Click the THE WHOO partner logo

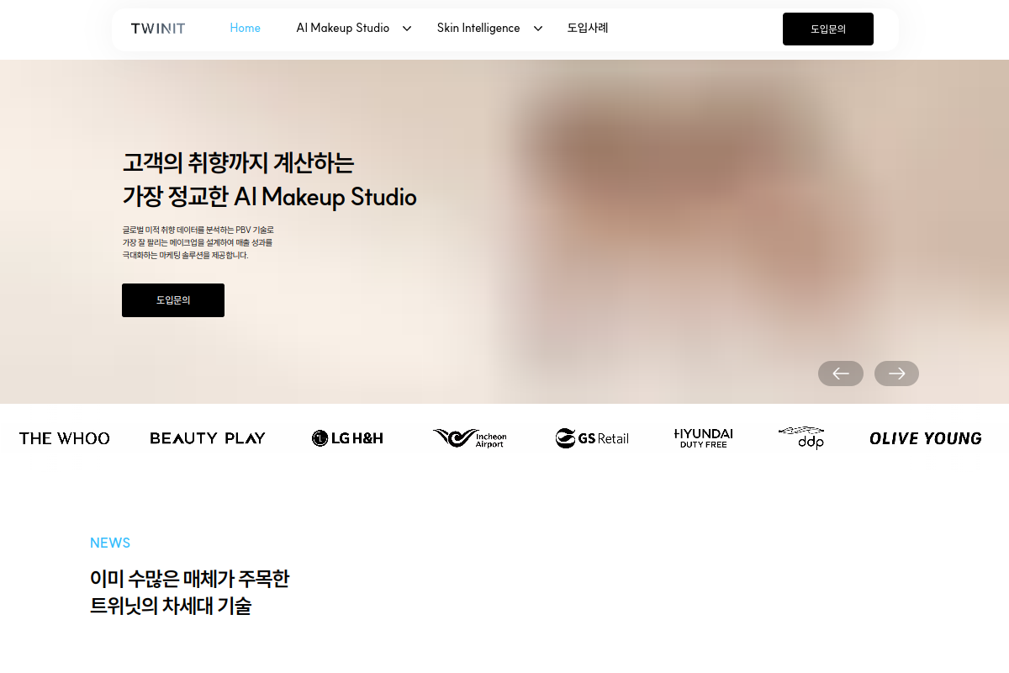point(65,438)
